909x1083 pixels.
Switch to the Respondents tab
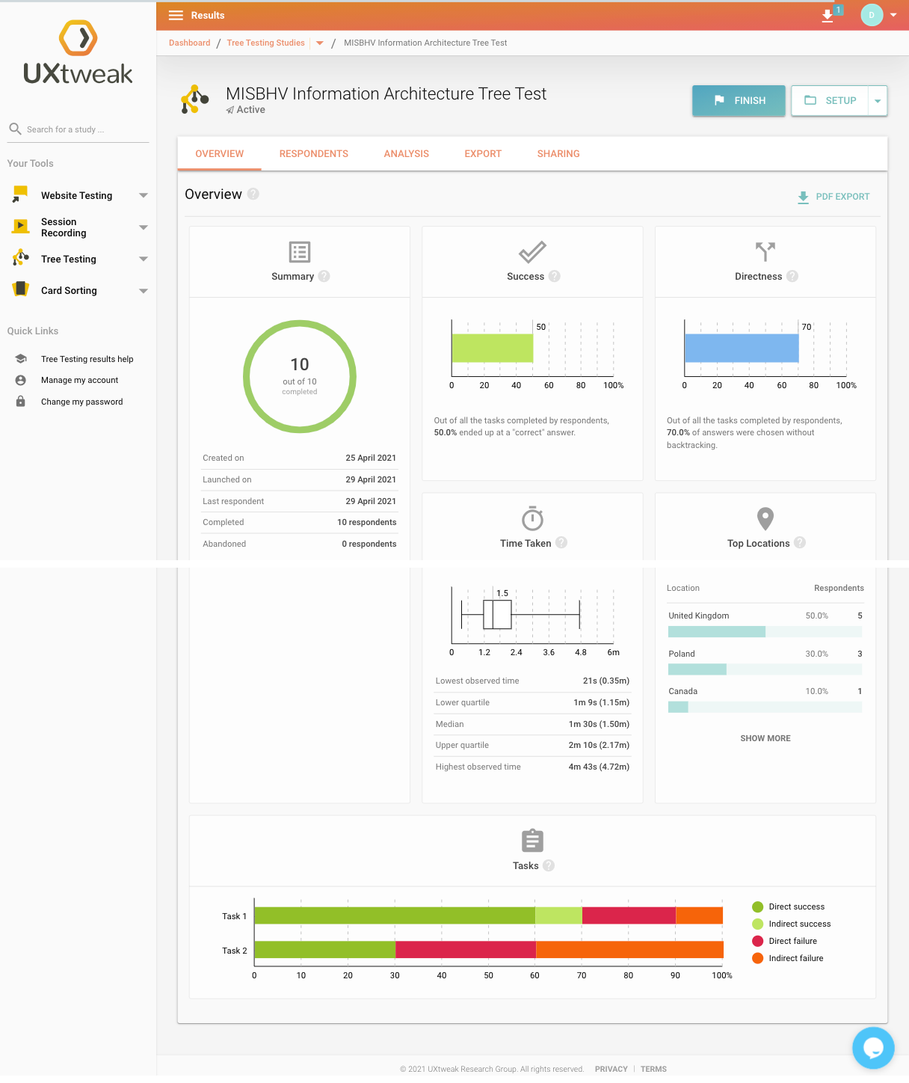tap(314, 154)
